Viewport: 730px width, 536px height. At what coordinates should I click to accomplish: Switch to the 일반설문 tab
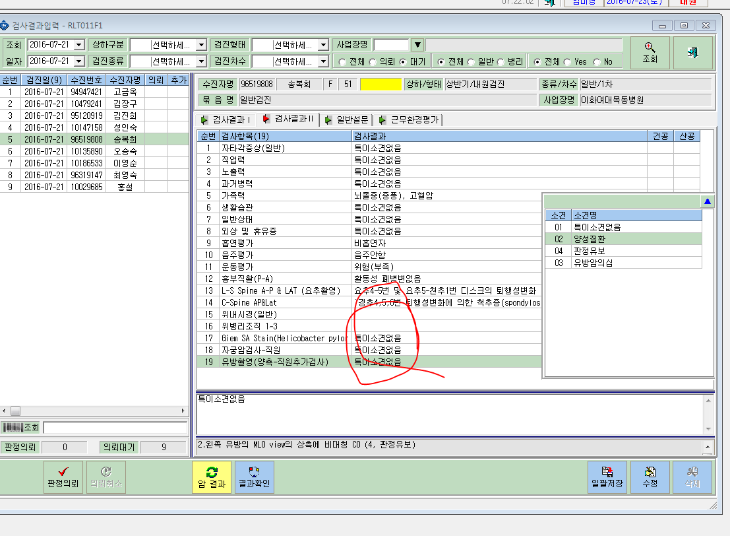tap(348, 119)
